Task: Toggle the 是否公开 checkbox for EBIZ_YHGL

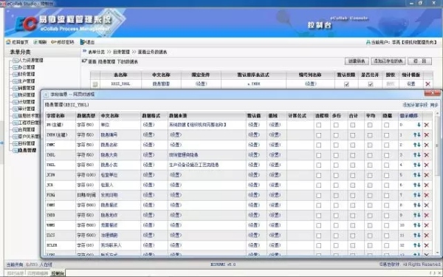Action: point(371,84)
